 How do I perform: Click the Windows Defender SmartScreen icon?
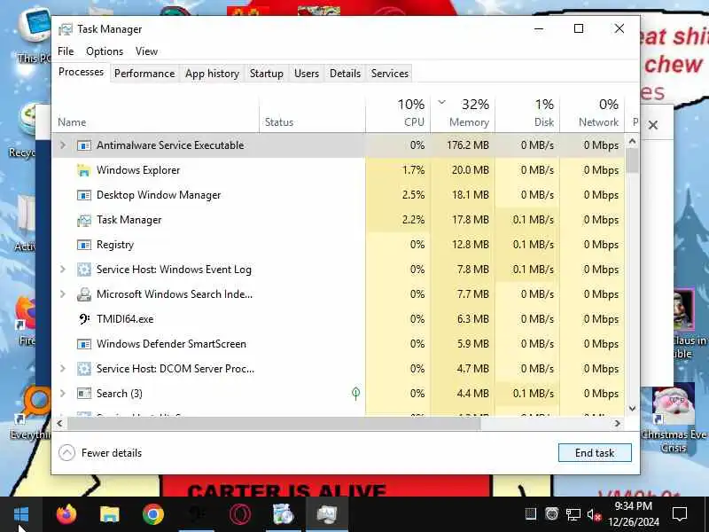click(84, 344)
